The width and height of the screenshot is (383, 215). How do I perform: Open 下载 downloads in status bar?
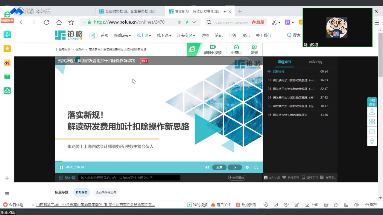[x=311, y=205]
